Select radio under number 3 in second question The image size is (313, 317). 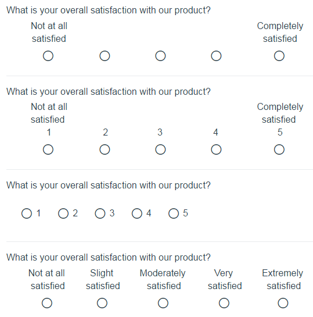[x=160, y=149]
